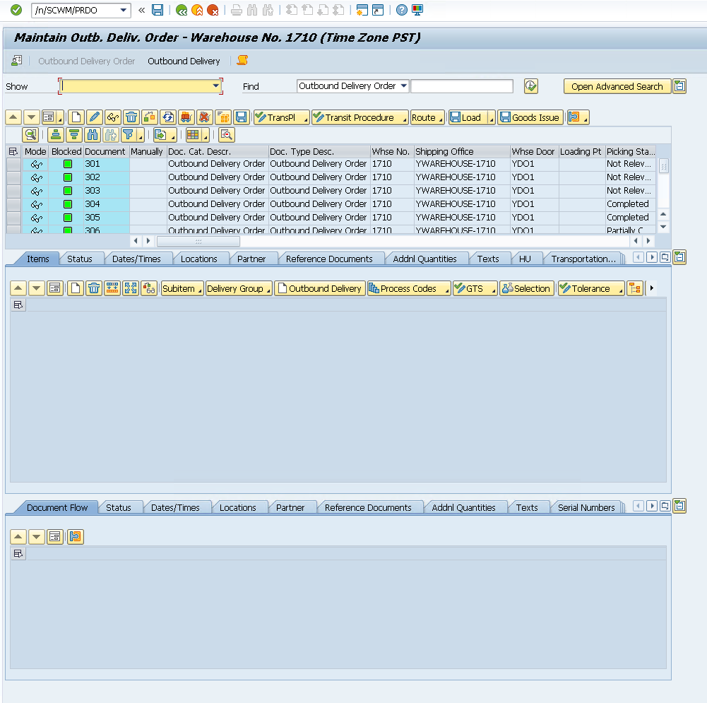Select the row checkbox for document 305
Screen dimensions: 707x703
point(13,218)
